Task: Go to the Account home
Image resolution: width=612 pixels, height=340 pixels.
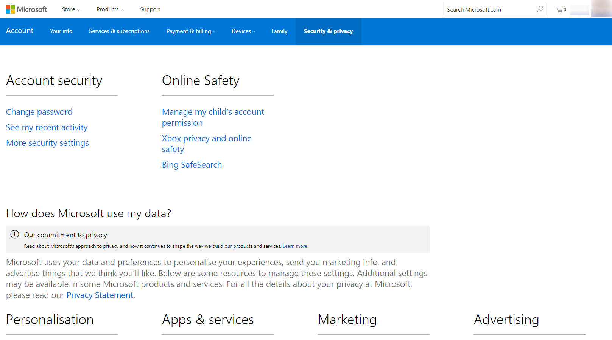Action: (x=20, y=31)
